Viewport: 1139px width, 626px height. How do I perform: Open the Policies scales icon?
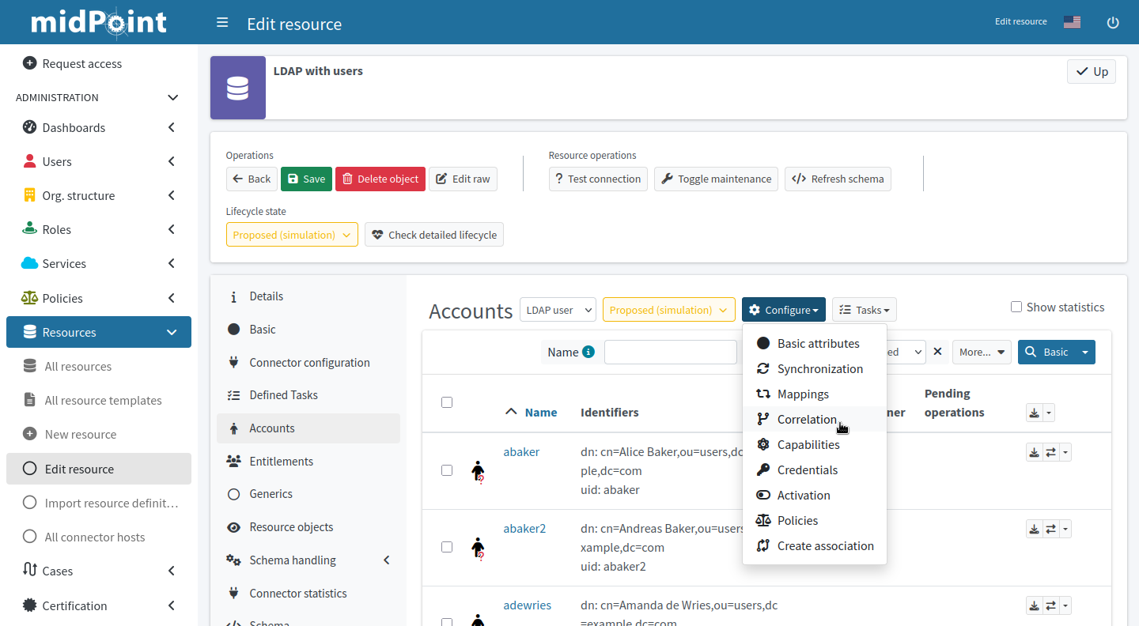coord(764,520)
